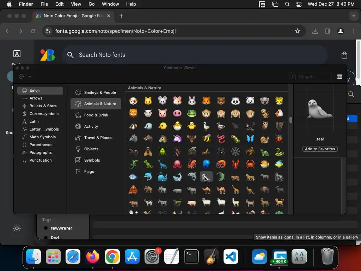
Task: Pick the giraffe emoji
Action: point(235,190)
